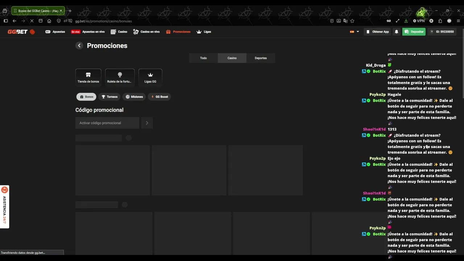The height and width of the screenshot is (261, 464).
Task: Submit the promo code with arrow button
Action: (x=147, y=123)
